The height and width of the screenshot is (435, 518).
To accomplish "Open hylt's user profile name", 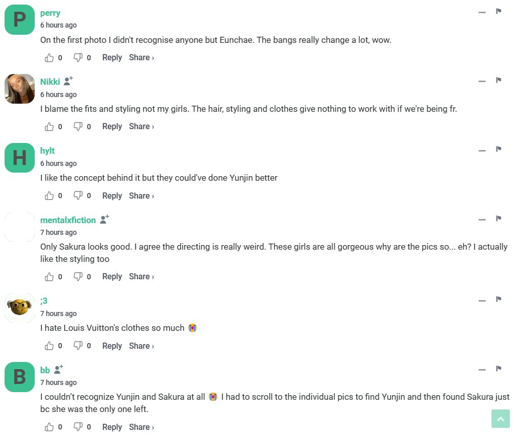I will pos(47,151).
